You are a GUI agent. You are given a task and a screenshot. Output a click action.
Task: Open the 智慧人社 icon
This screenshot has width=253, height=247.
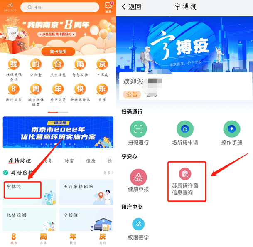(x=80, y=64)
